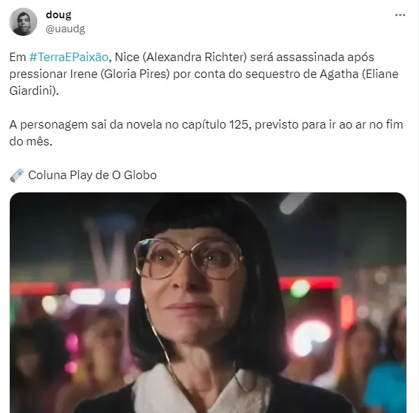The image size is (419, 413).
Task: Click the display name doug
Action: [x=59, y=15]
